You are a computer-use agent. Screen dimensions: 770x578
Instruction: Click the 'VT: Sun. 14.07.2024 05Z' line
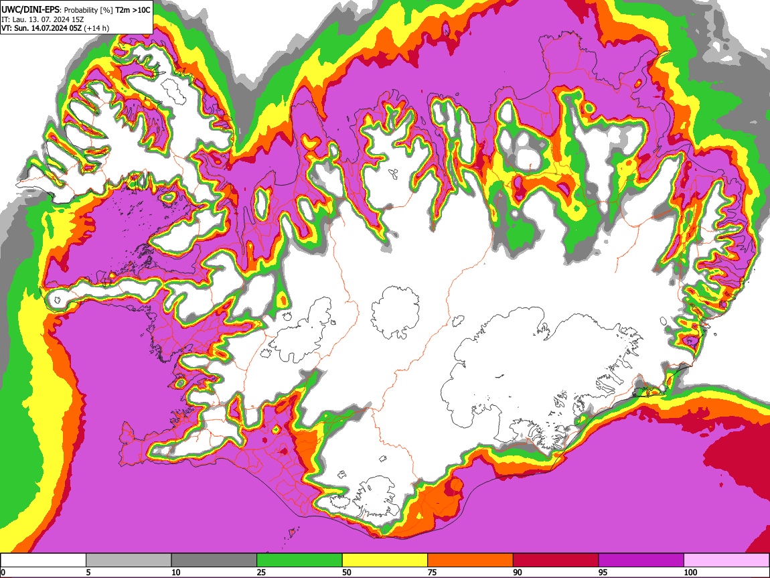[x=42, y=28]
